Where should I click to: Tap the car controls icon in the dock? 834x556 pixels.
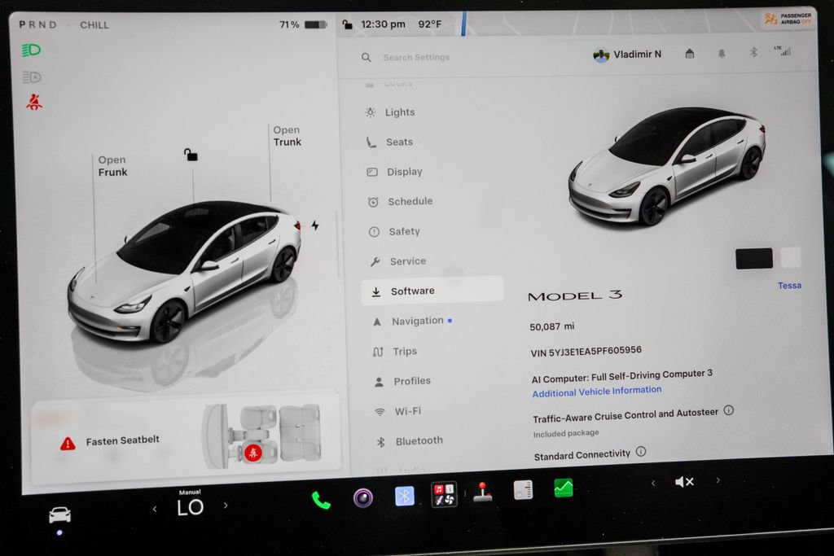pos(59,514)
